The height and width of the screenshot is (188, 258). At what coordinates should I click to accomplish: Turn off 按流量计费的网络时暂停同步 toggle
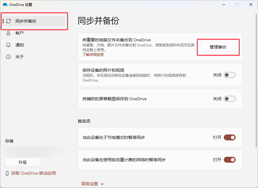click(230, 160)
